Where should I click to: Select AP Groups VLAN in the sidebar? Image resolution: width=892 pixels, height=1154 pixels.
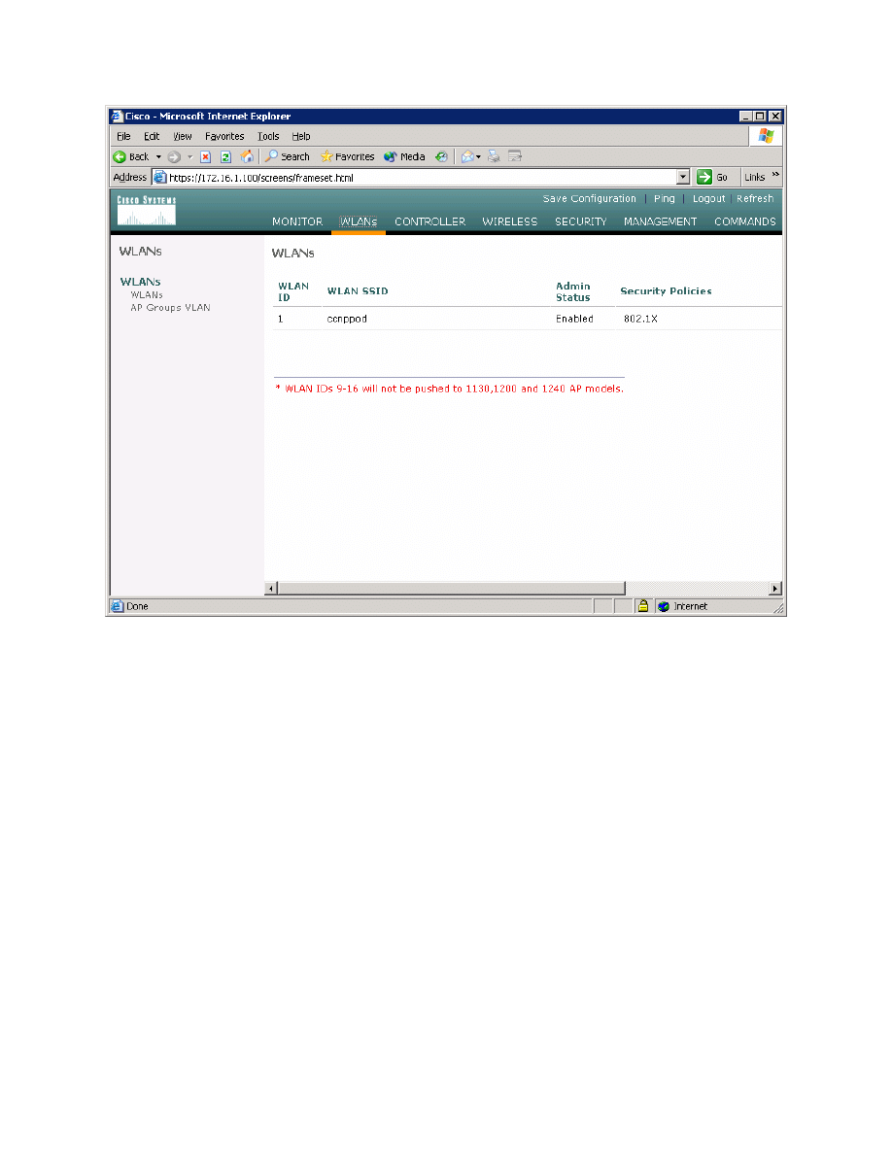pos(170,308)
